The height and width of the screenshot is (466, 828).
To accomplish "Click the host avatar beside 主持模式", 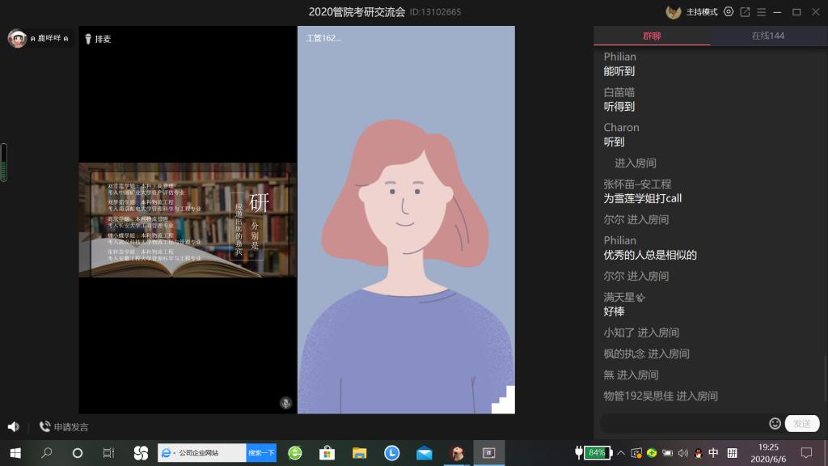I will [673, 12].
